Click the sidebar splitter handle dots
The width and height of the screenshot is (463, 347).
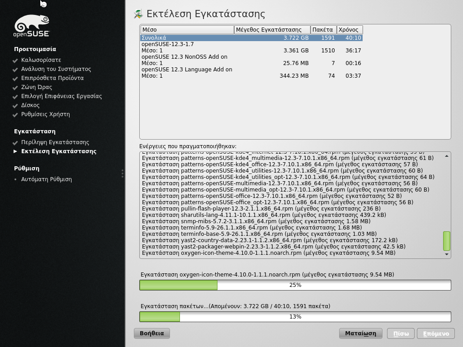[x=122, y=173]
